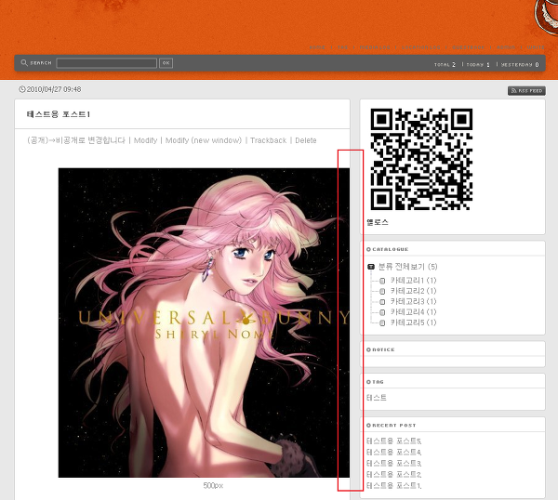
Task: Open the WRITE menu item
Action: 536,47
